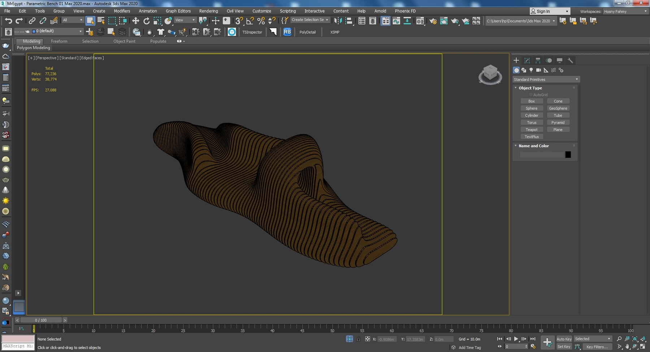The height and width of the screenshot is (352, 650).
Task: Collapse the Object Type rollout
Action: click(516, 88)
